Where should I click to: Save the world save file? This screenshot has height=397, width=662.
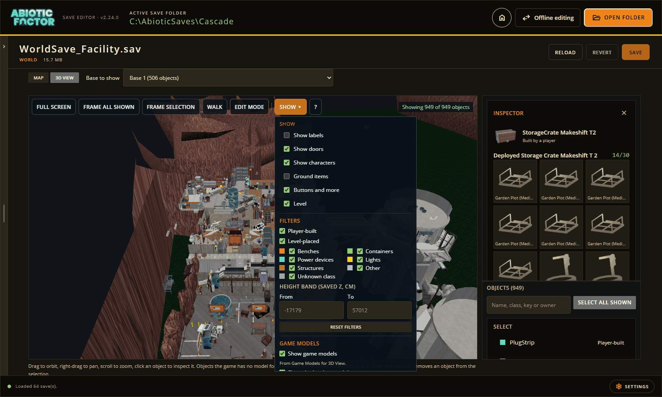point(636,52)
